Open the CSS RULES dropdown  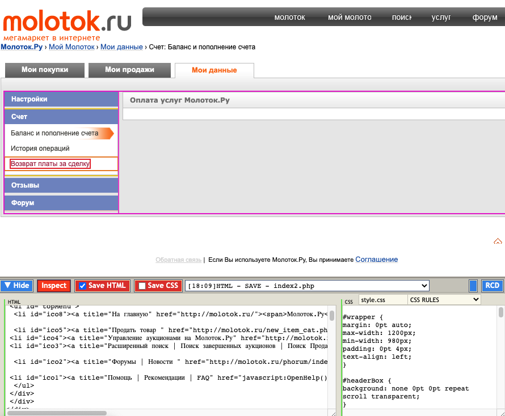pos(444,300)
